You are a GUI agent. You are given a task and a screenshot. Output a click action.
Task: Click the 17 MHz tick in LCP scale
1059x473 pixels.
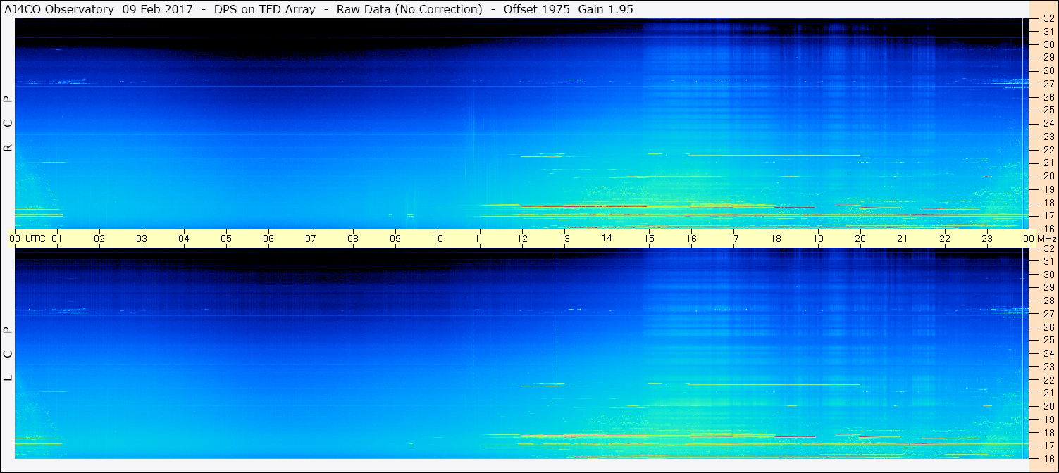[1048, 445]
